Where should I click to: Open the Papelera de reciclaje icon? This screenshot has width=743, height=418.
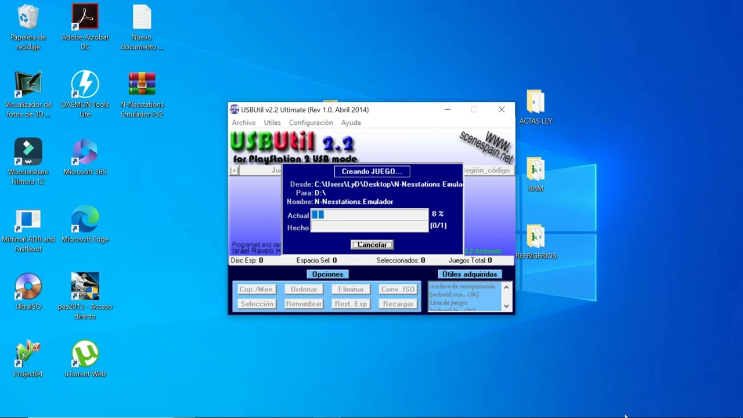tap(28, 27)
